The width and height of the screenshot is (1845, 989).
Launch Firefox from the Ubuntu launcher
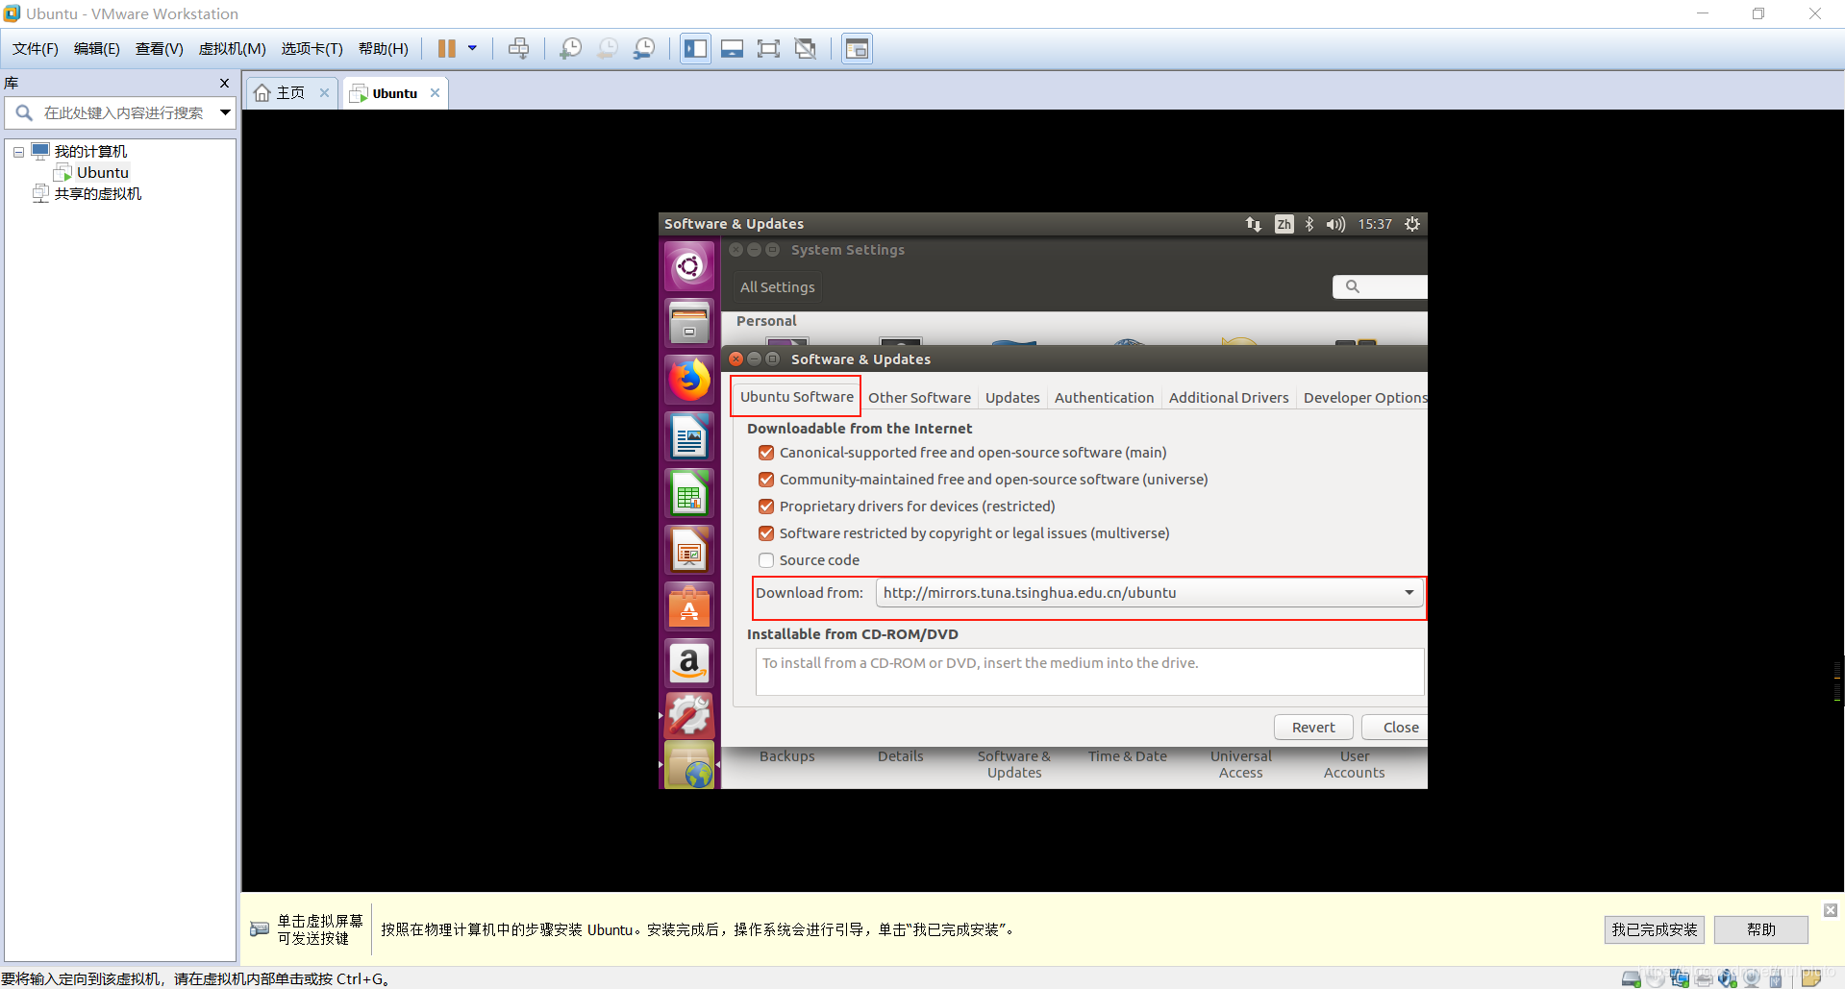coord(689,380)
